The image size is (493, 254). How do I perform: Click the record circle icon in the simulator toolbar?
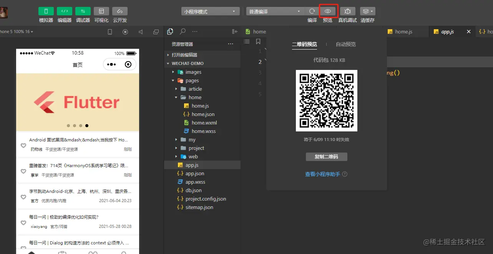click(125, 32)
